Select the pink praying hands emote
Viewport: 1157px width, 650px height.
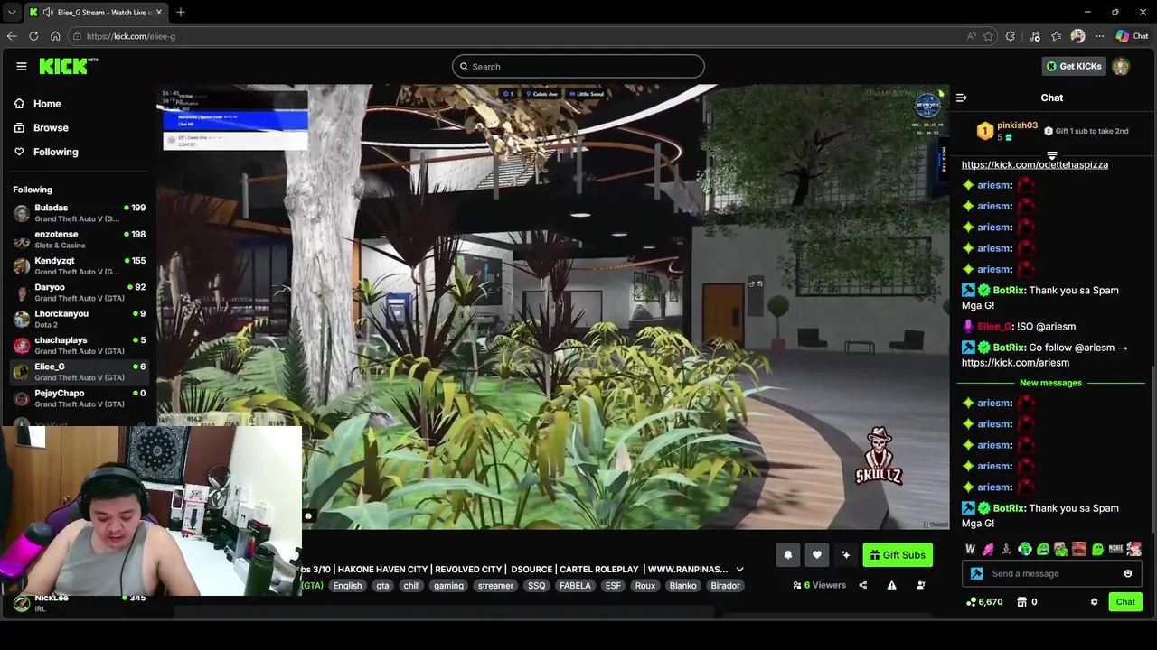[x=988, y=549]
